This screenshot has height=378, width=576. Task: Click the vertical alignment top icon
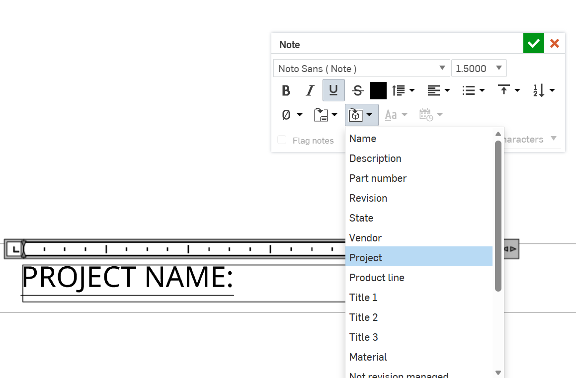[503, 89]
